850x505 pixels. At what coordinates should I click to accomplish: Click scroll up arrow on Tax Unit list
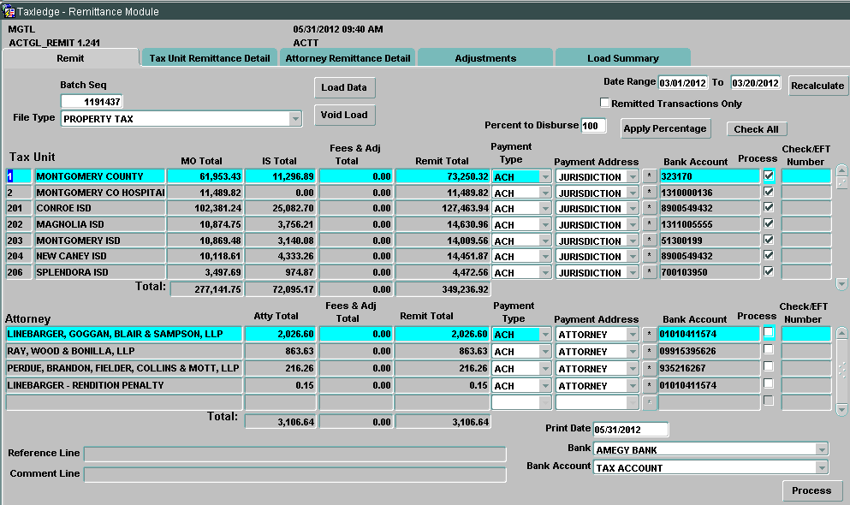842,170
